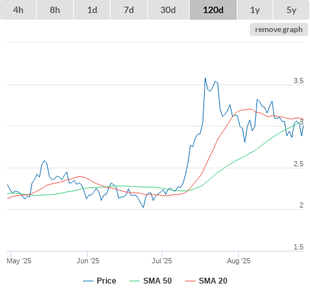
Task: Click the price peak near 3.5
Action: 205,78
